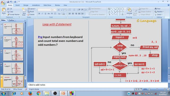170x96 pixels.
Task: Toggle Italic formatting
Action: click(x=42, y=14)
